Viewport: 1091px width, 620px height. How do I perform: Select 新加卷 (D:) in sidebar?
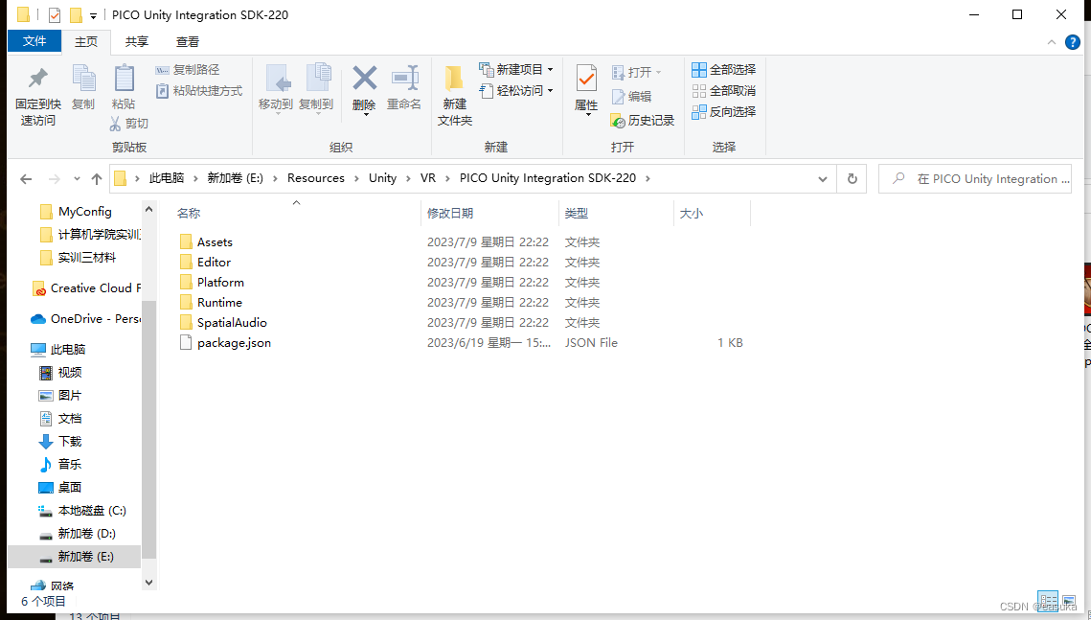point(86,534)
